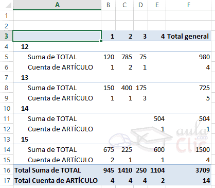Click the cell with value 75 in row 5
The image size is (215, 188).
point(141,57)
